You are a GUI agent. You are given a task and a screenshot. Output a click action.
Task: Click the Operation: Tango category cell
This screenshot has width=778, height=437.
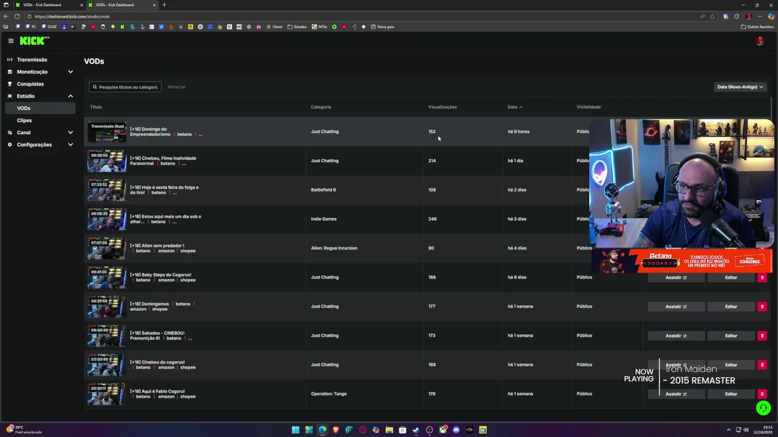[x=329, y=394]
